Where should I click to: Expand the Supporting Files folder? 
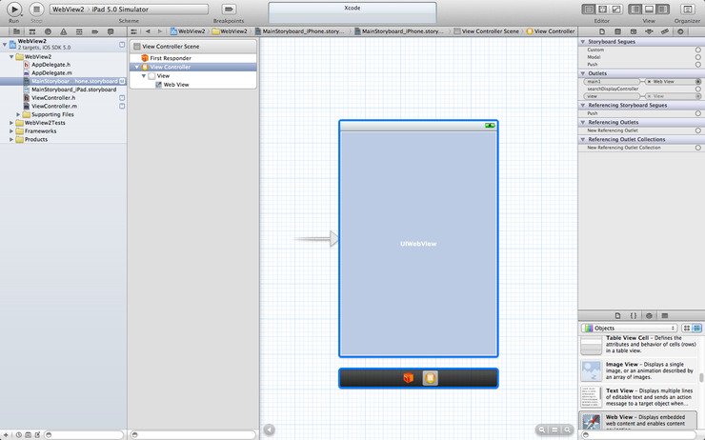point(18,114)
